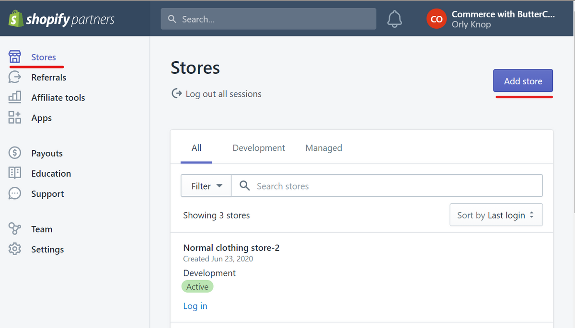Viewport: 575px width, 328px height.
Task: Focus the Search stores input field
Action: point(393,186)
